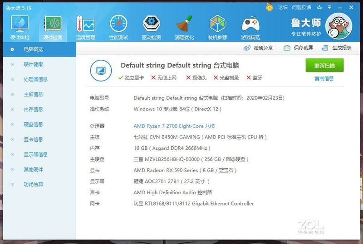Click the 微博分享 Weibo icon

click(247, 48)
